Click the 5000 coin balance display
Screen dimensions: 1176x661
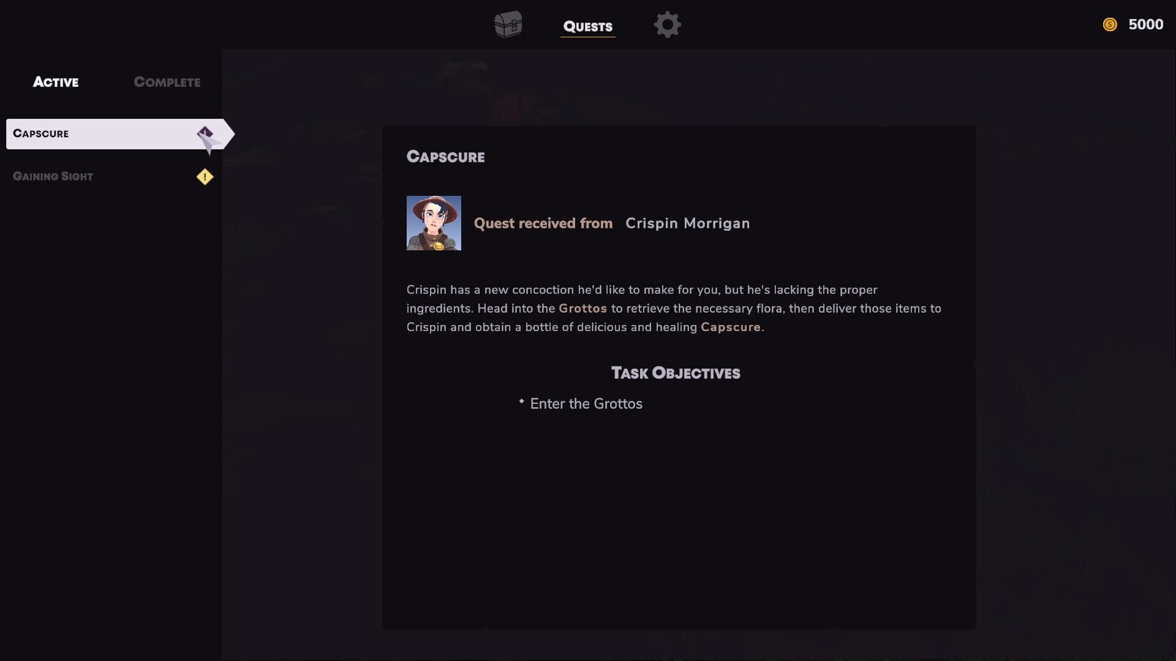(1146, 24)
